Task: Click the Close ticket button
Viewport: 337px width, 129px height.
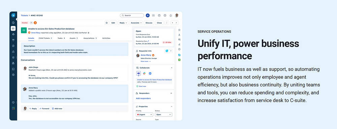Action: [159, 23]
